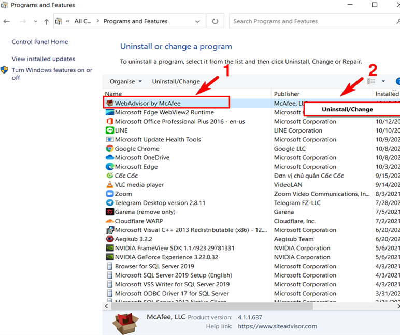400x335 pixels.
Task: Click the Aegisub 3.2.2 icon
Action: pos(110,239)
